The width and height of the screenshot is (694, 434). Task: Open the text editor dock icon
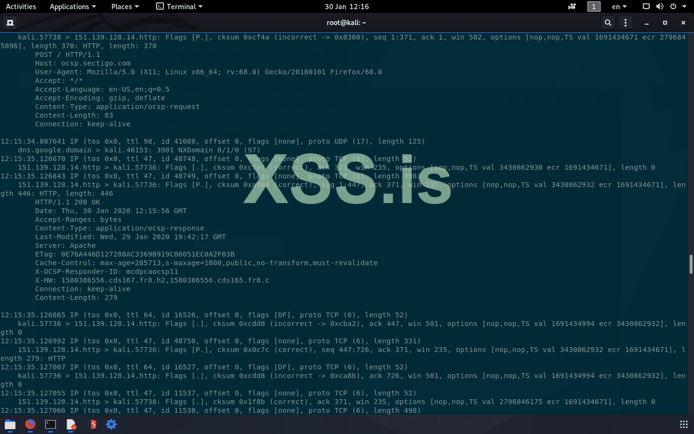pos(71,424)
